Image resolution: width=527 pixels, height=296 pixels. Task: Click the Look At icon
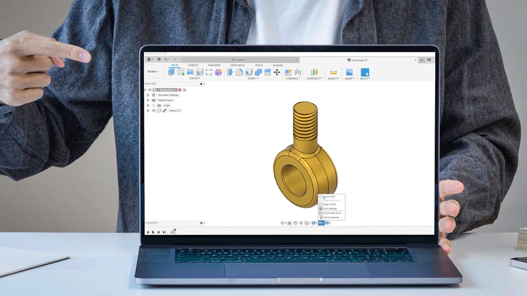(x=289, y=223)
